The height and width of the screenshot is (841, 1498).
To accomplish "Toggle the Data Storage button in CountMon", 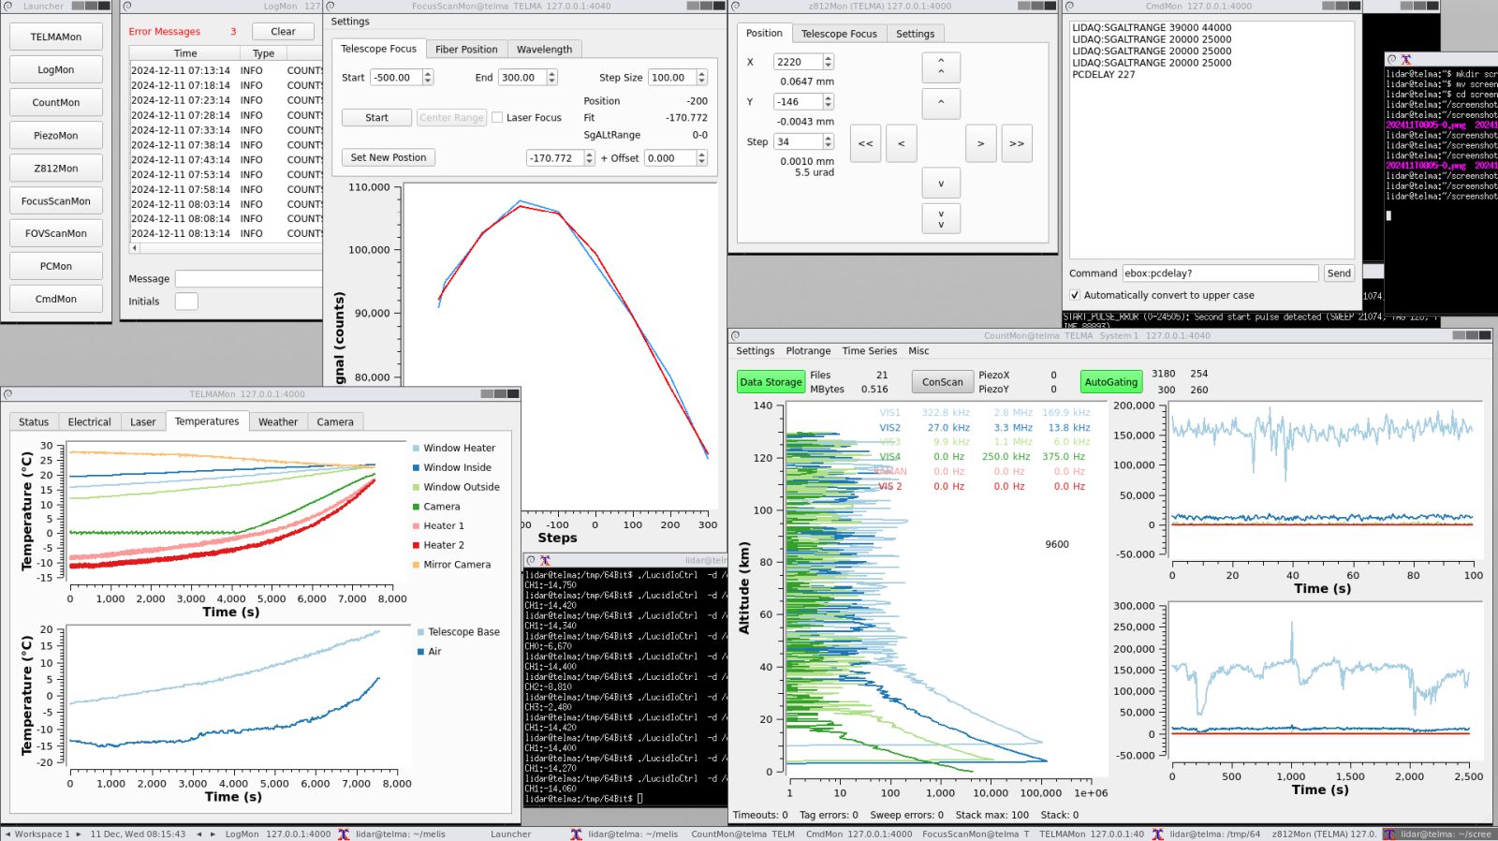I will pos(771,382).
